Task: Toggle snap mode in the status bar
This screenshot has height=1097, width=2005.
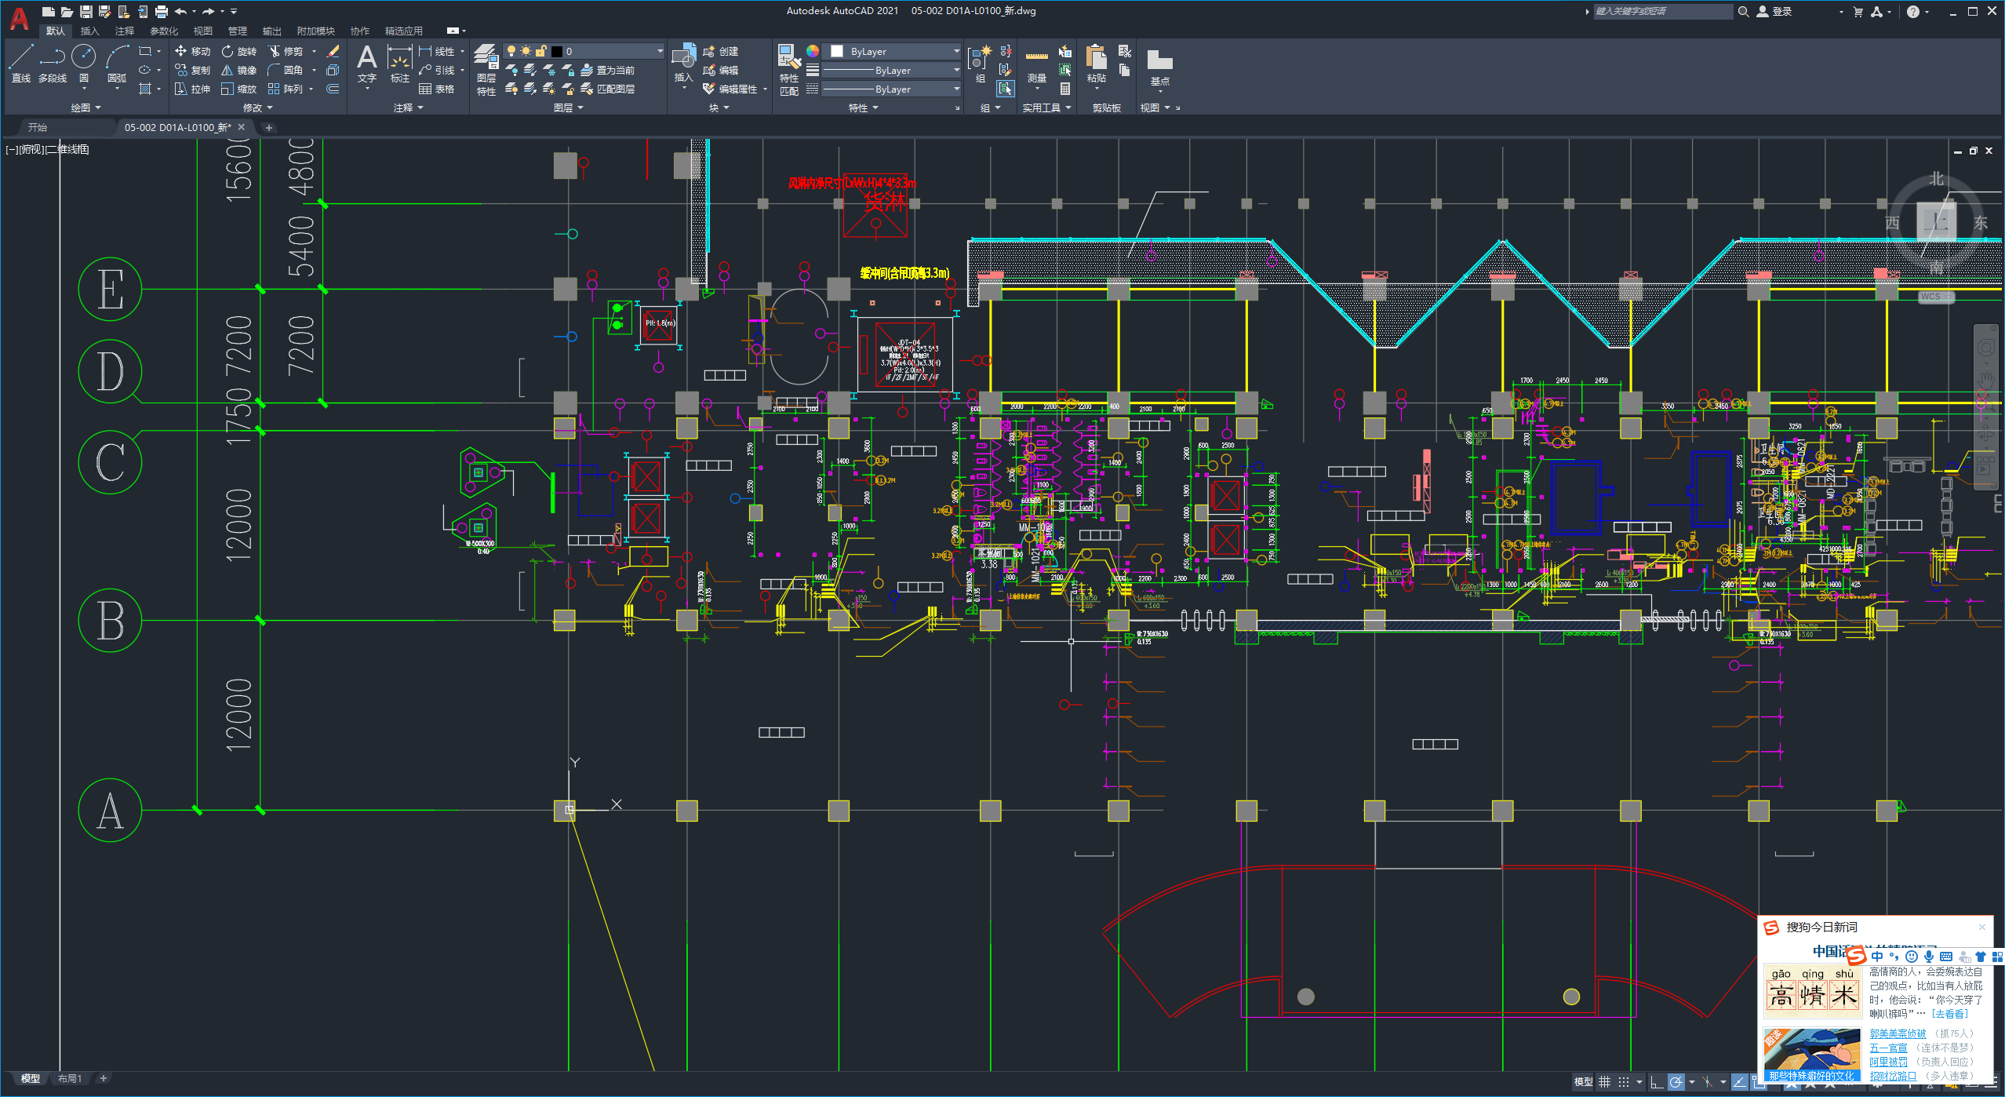Action: pyautogui.click(x=1624, y=1082)
